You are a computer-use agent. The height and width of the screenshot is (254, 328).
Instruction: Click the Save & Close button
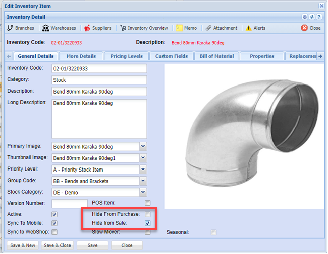point(58,246)
